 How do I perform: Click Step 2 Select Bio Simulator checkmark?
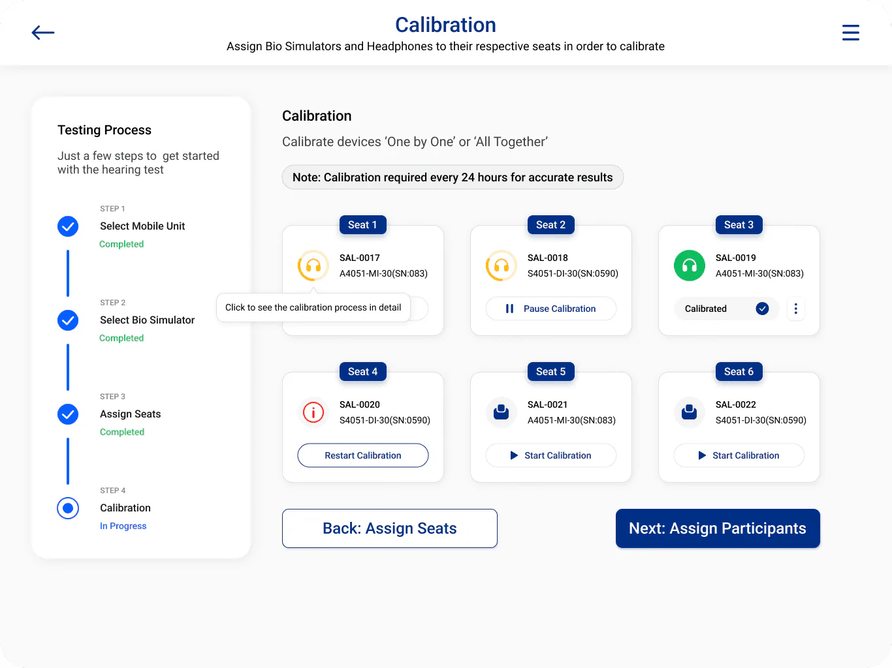68,320
